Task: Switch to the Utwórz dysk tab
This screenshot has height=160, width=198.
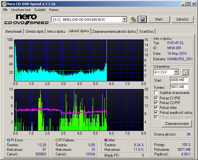Action: point(35,32)
